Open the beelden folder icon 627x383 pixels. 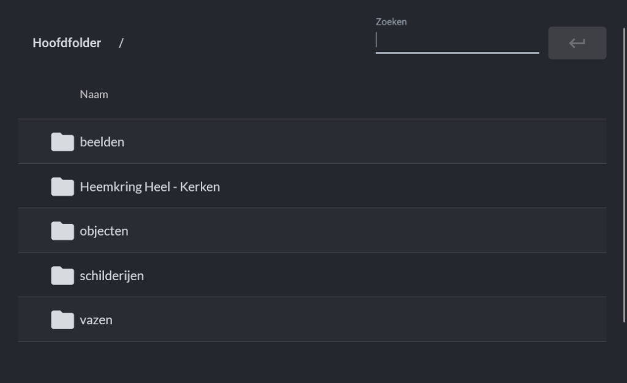[x=62, y=142]
